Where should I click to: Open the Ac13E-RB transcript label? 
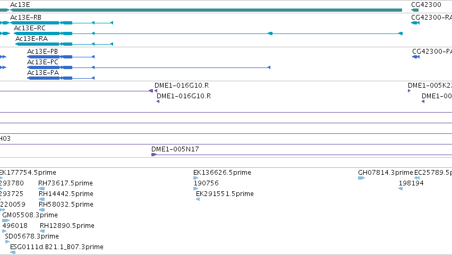coord(25,18)
